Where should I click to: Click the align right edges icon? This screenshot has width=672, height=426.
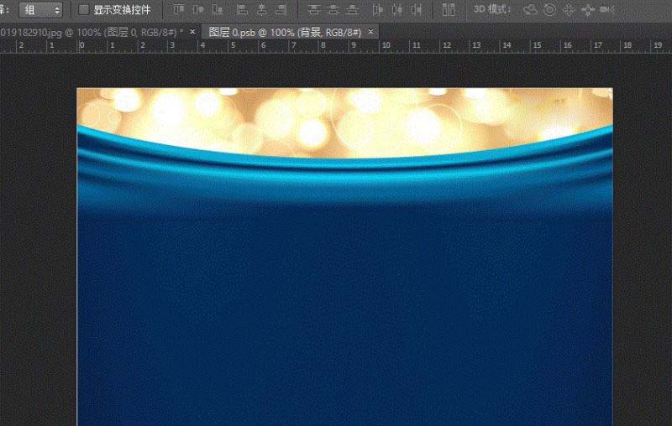click(281, 9)
